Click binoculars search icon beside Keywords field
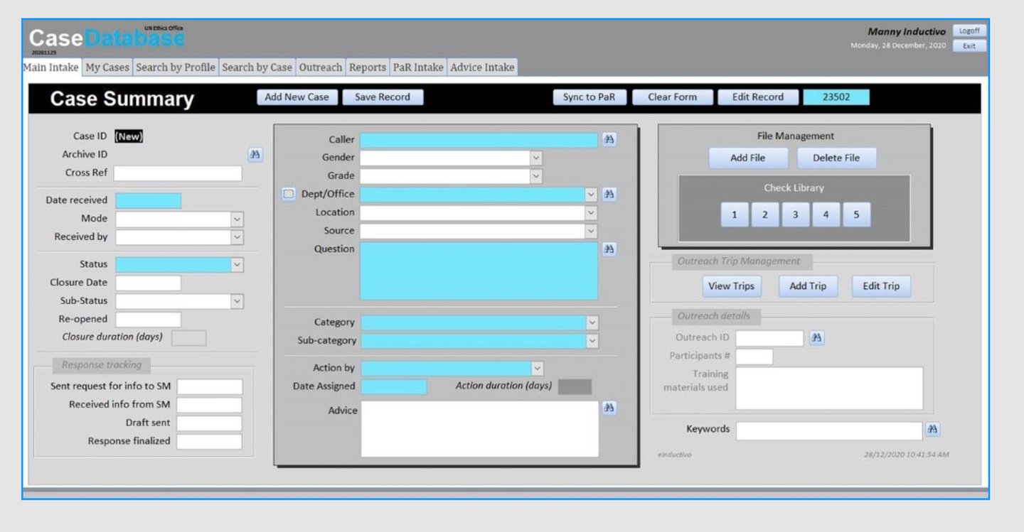Screen dimensions: 1024x532 pos(933,429)
